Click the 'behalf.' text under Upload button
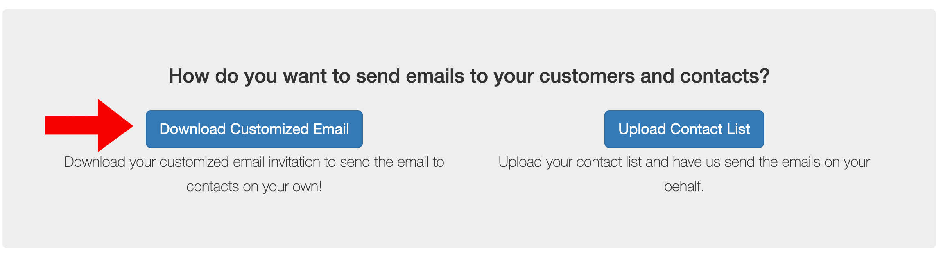The image size is (950, 264). coord(683,186)
